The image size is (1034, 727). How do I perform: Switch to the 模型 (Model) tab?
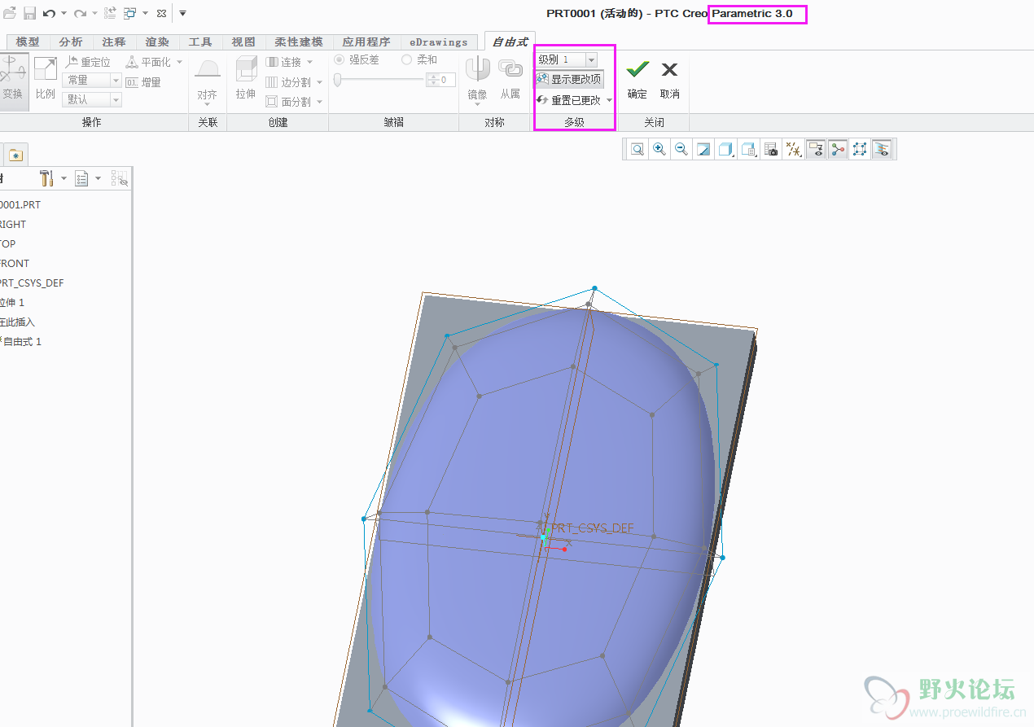click(28, 42)
